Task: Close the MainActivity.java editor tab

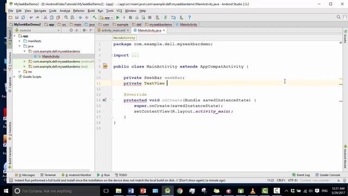Action: 164,30
